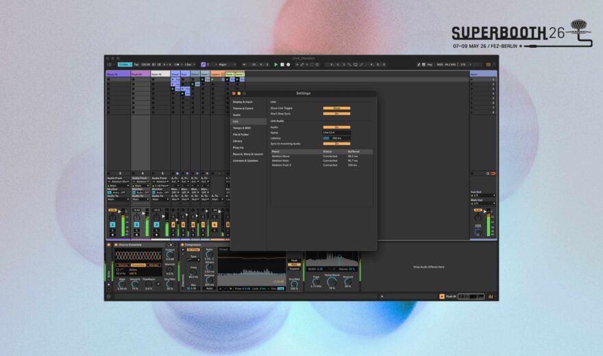
Task: Select Ableton Note peer row
Action: tap(321, 160)
